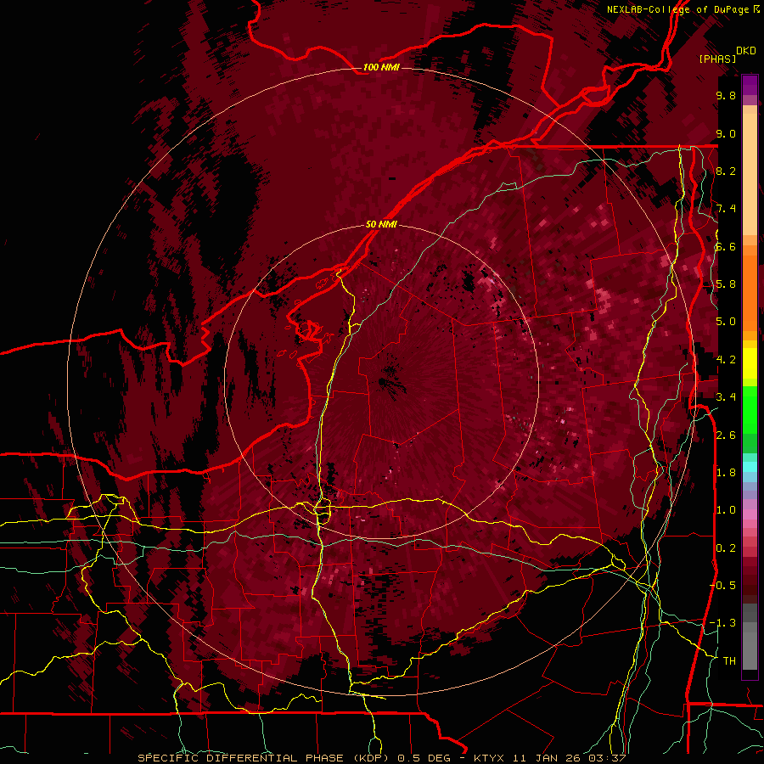The height and width of the screenshot is (764, 764).
Task: Click the 5.0 legend value
Action: coord(726,322)
